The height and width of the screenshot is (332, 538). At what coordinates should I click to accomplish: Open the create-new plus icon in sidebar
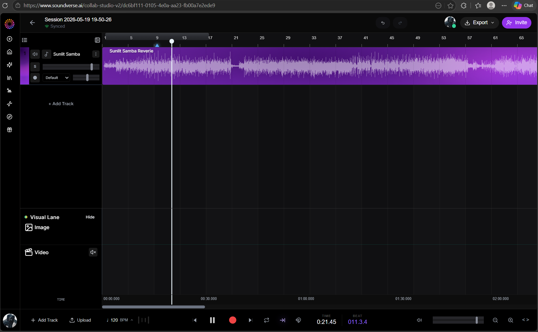tap(10, 39)
